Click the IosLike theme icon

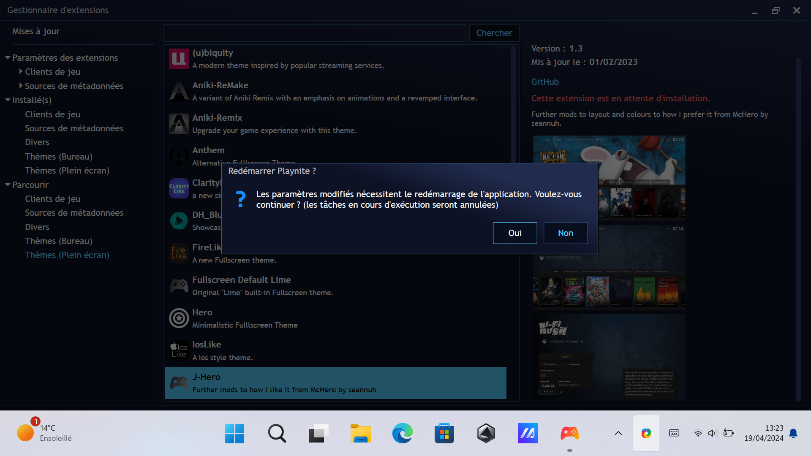point(179,350)
